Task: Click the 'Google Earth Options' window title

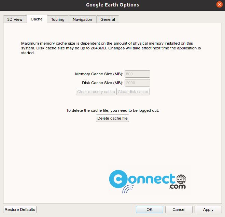Action: point(113,5)
